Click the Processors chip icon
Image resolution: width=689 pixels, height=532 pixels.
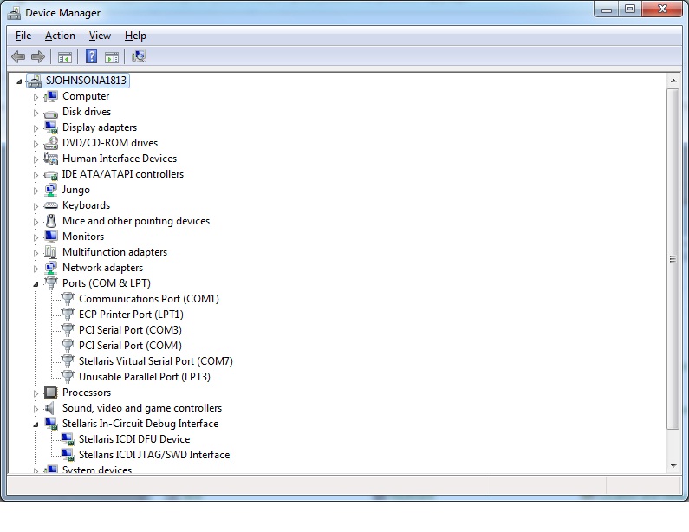[x=50, y=393]
